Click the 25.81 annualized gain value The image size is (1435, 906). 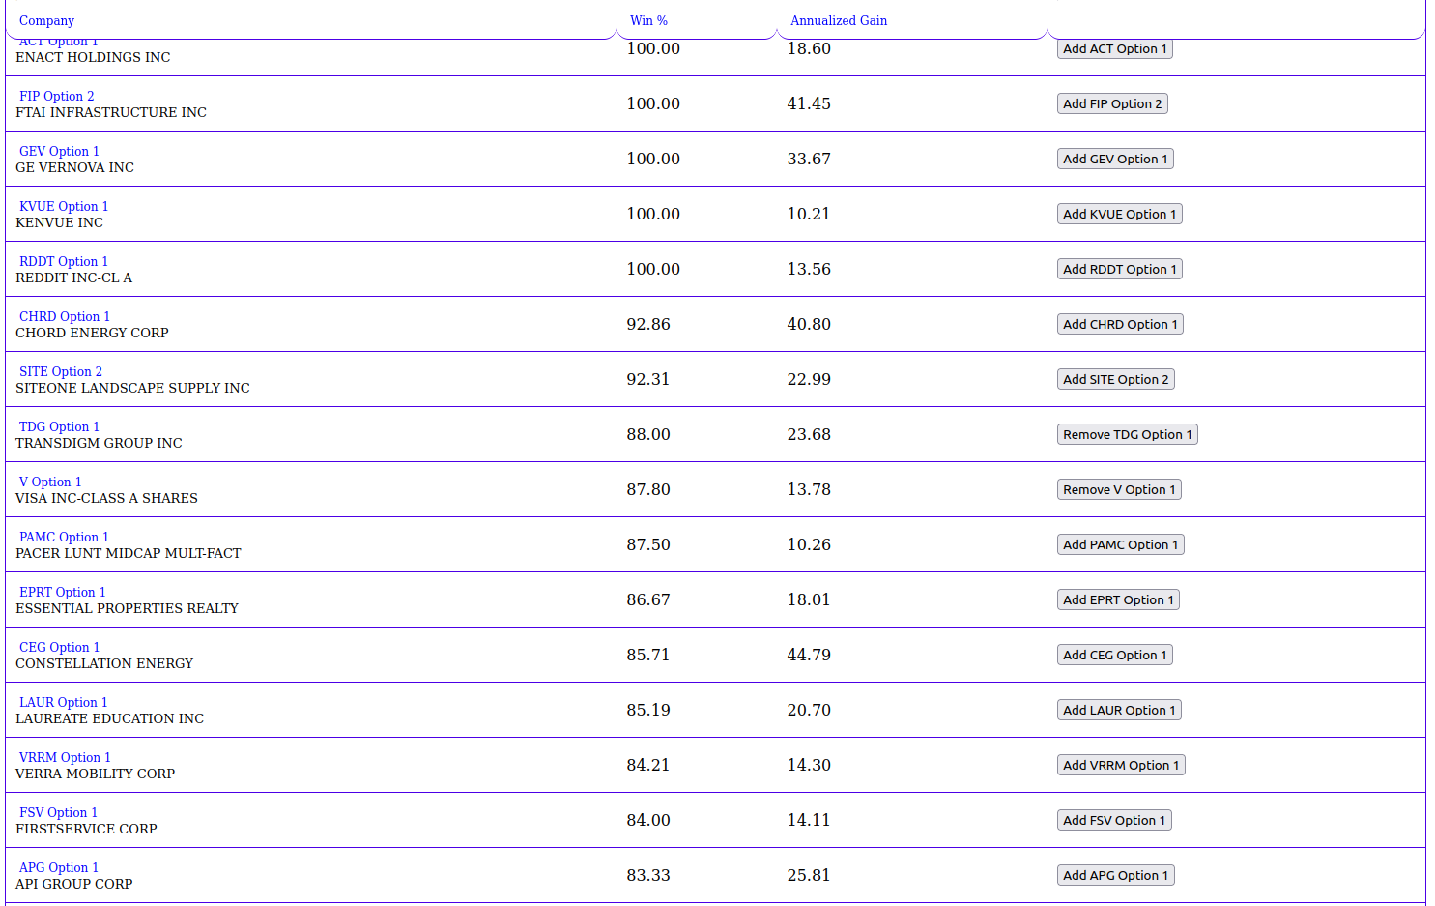(809, 875)
